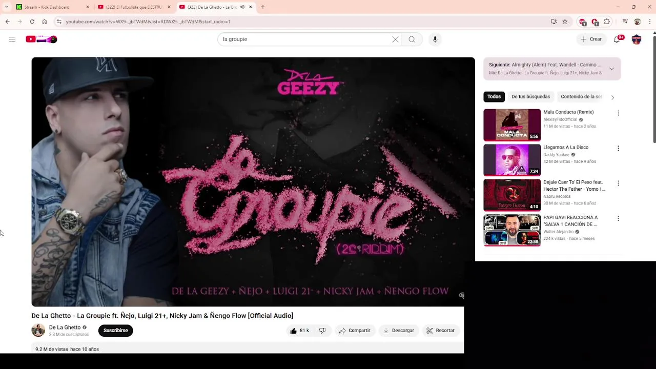The width and height of the screenshot is (656, 369).
Task: Click the magnifier search button
Action: [x=412, y=39]
